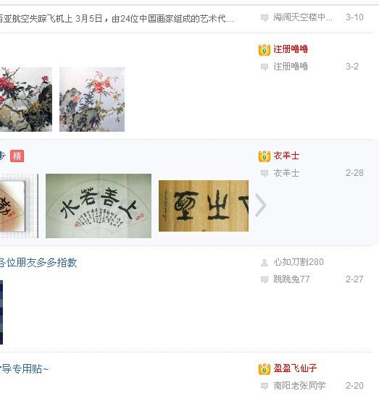Click the reply bubble icon beside 跳跳兔77
This screenshot has width=379, height=401.
pyautogui.click(x=265, y=279)
